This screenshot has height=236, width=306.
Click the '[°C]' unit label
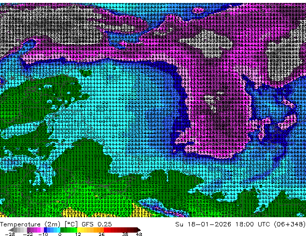(x=71, y=224)
